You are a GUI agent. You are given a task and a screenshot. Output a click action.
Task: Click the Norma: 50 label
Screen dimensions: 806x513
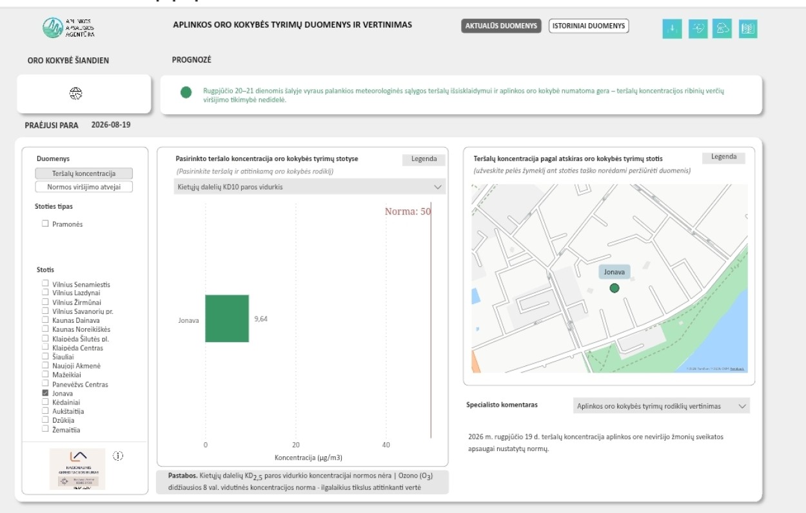click(x=408, y=211)
